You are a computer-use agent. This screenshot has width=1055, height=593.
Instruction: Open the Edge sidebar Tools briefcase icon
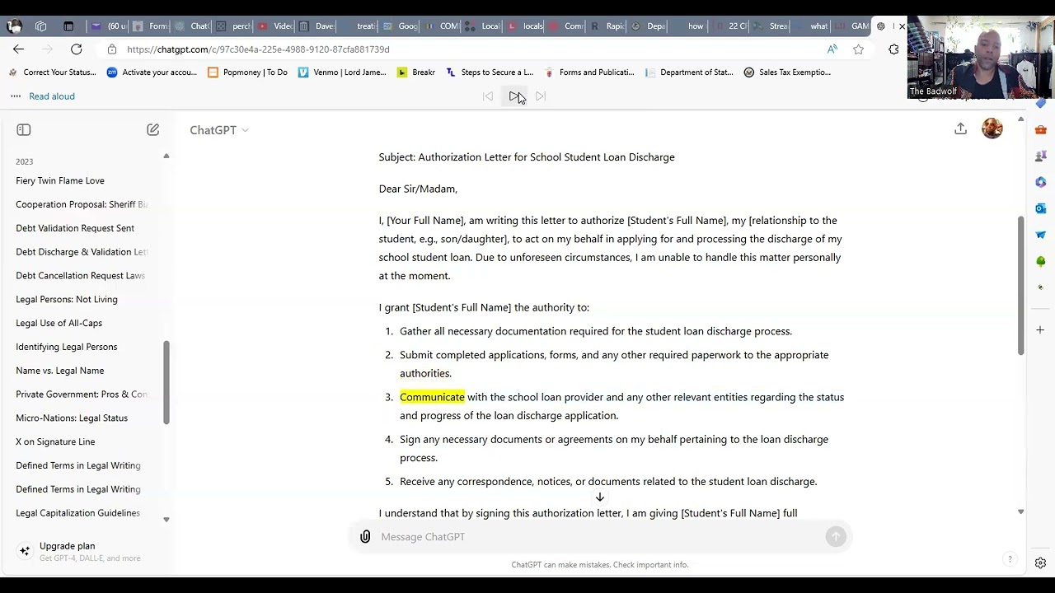(1041, 129)
